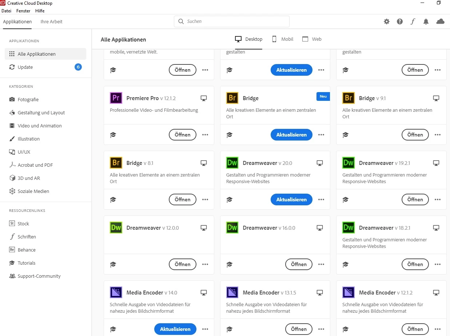450x336 pixels.
Task: Open the Hilfe menu
Action: tap(40, 11)
